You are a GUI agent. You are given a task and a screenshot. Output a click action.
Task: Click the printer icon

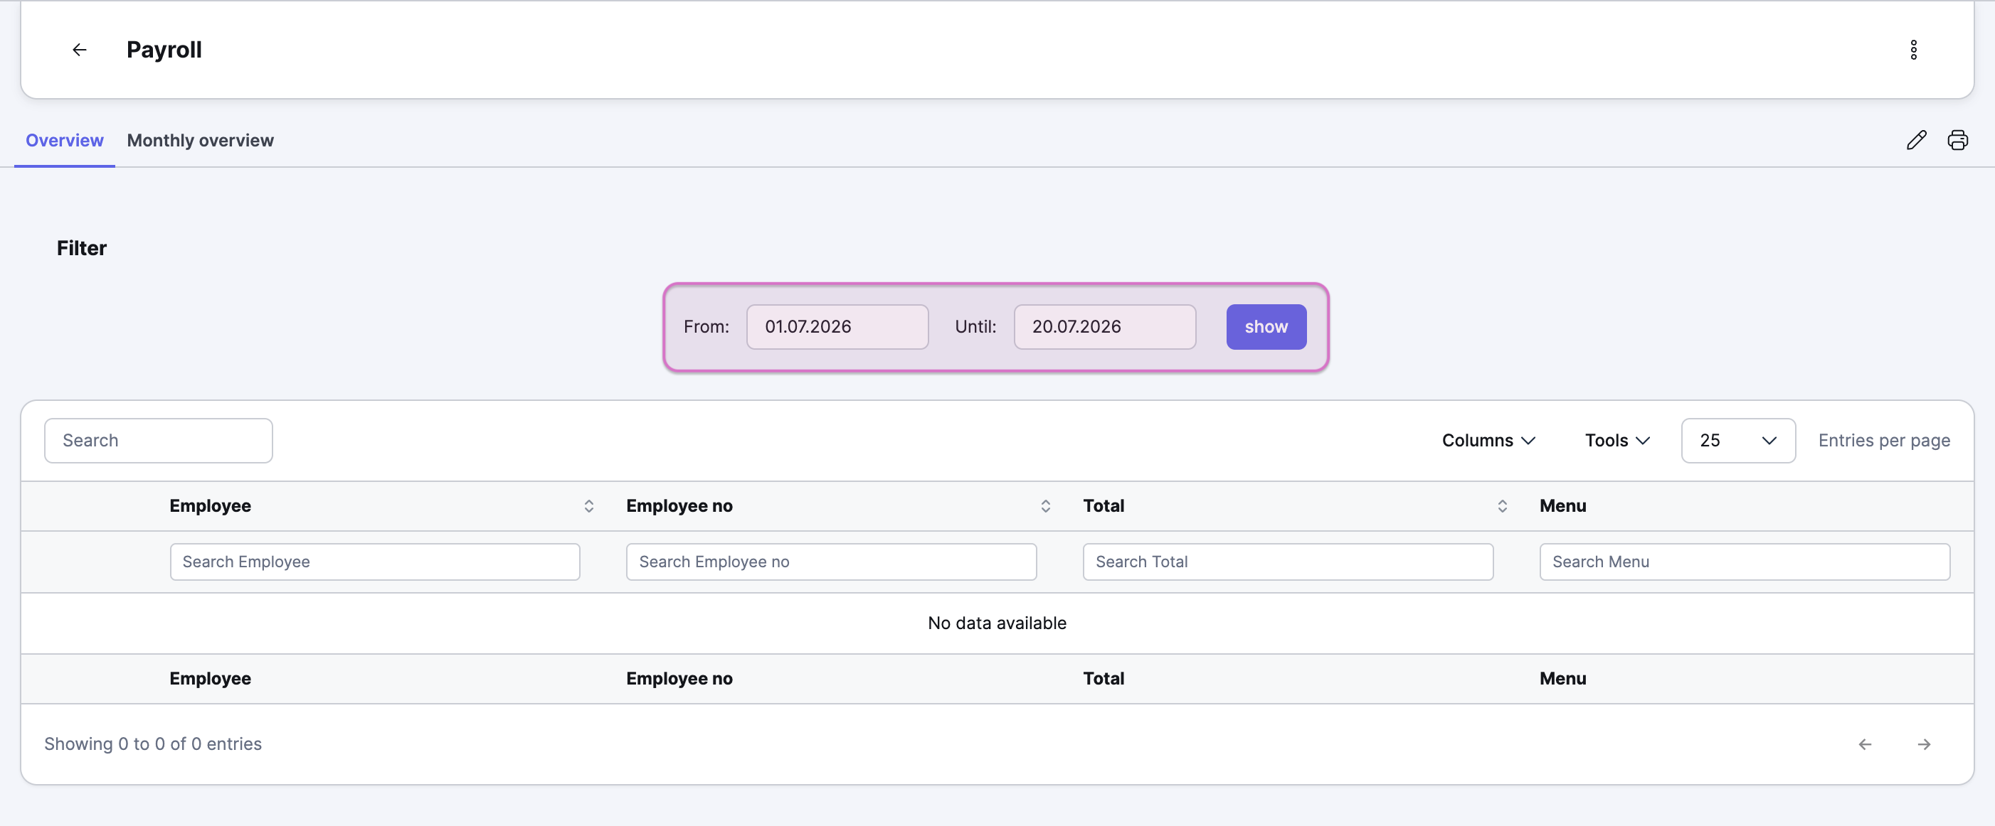[1957, 140]
